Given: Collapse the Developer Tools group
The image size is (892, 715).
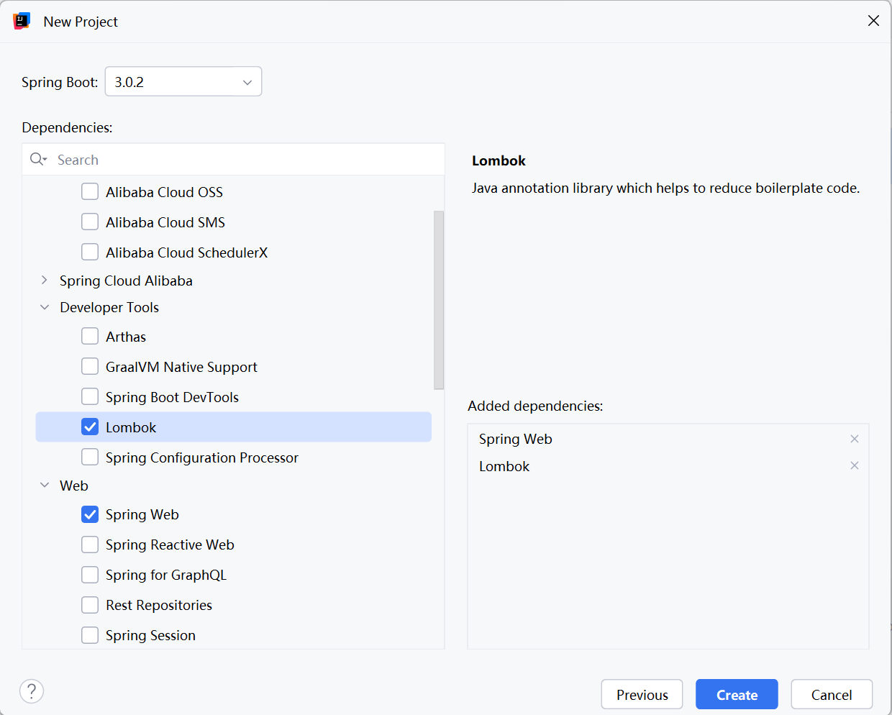Looking at the screenshot, I should tap(45, 307).
